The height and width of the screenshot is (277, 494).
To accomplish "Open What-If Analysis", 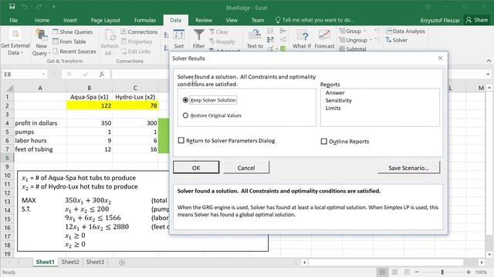I will [302, 39].
